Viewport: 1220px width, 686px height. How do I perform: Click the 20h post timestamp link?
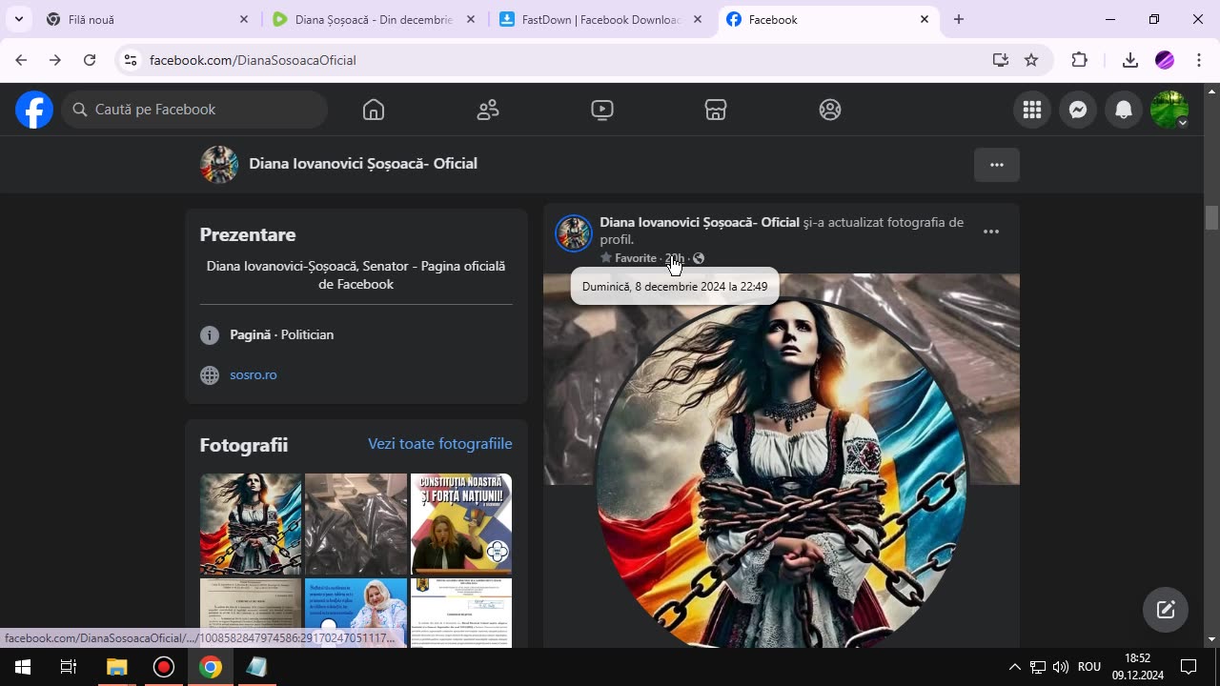click(x=674, y=258)
